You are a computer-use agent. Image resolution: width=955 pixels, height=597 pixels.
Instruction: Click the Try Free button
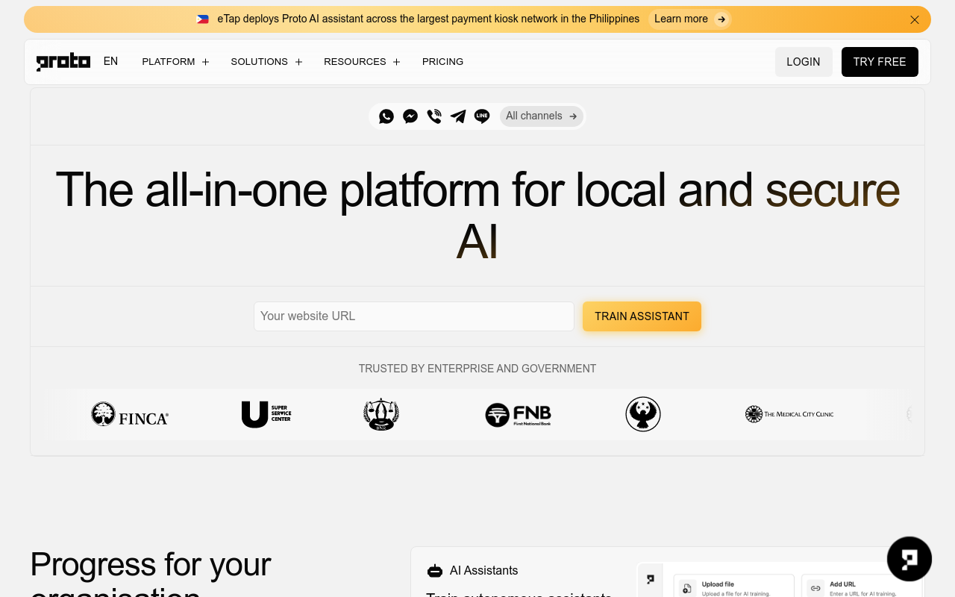(880, 62)
